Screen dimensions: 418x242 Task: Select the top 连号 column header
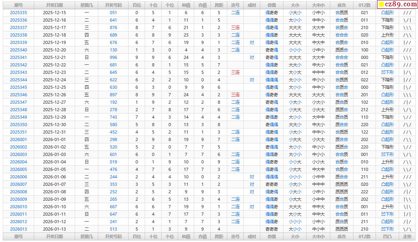pyautogui.click(x=236, y=5)
